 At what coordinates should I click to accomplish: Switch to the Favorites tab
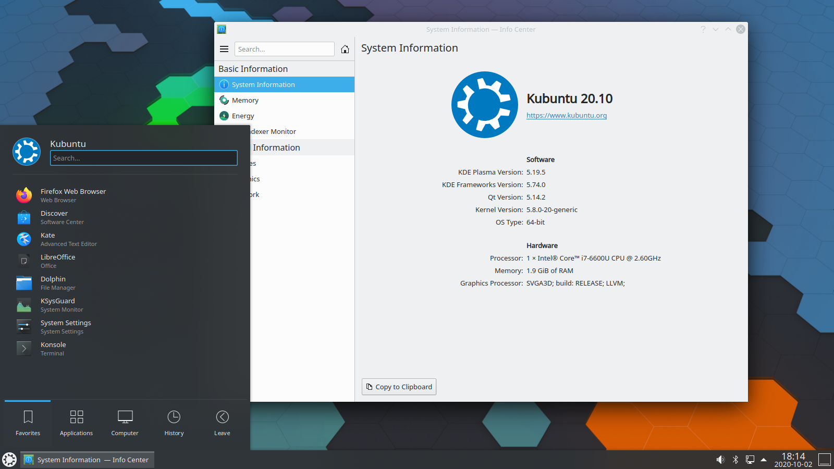point(28,423)
